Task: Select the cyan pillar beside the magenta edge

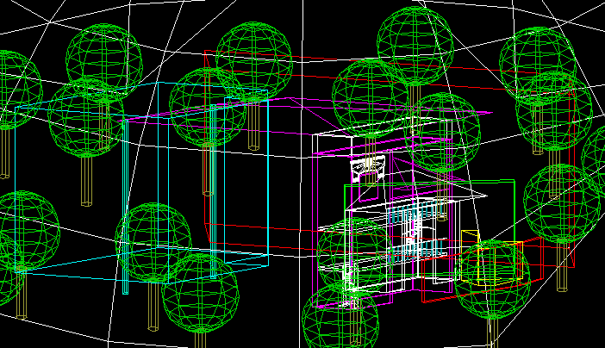Action: 212,190
